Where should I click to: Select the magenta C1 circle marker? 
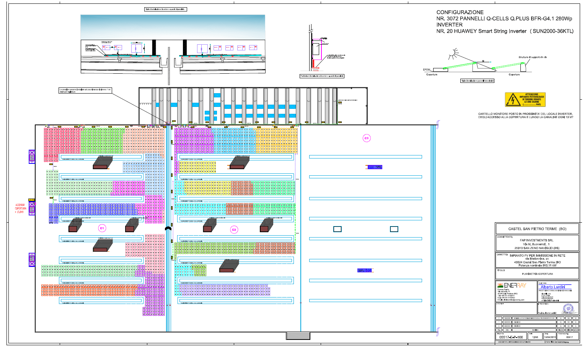(x=102, y=228)
